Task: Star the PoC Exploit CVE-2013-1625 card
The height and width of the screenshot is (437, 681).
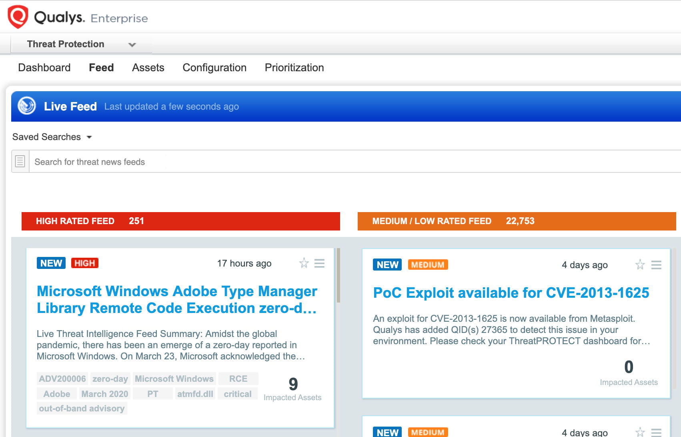Action: click(x=640, y=265)
